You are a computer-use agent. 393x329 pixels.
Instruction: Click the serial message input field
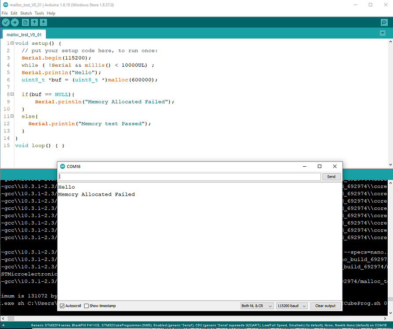189,176
